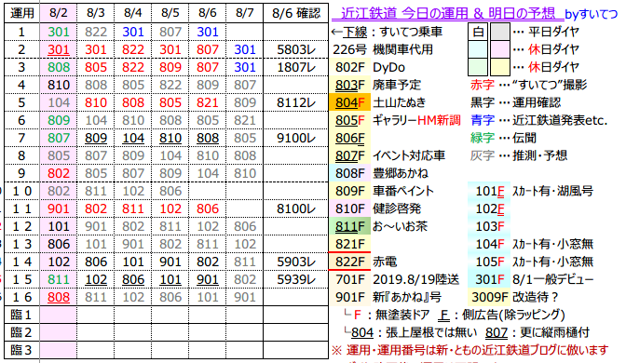626x363 pixels.
Task: Select the 806F legend cell
Action: (349, 138)
